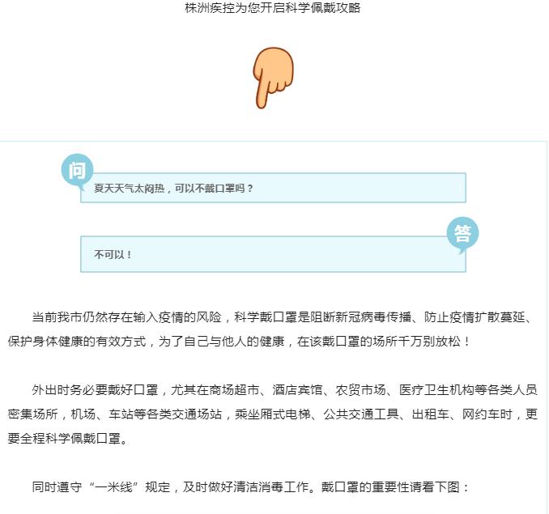The image size is (549, 514).
Task: Click the question box 夏天天气太闷热
Action: click(273, 188)
